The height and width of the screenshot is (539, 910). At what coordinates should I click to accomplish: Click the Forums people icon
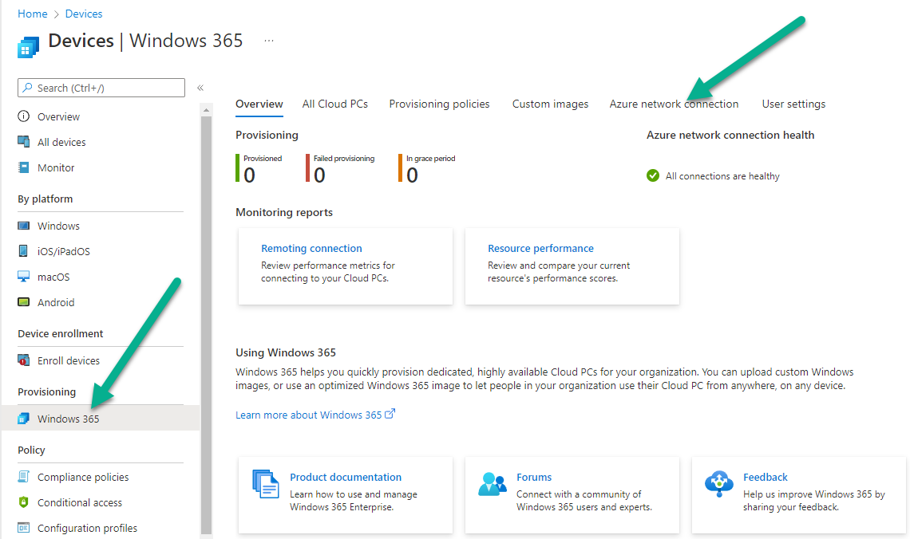click(x=493, y=484)
